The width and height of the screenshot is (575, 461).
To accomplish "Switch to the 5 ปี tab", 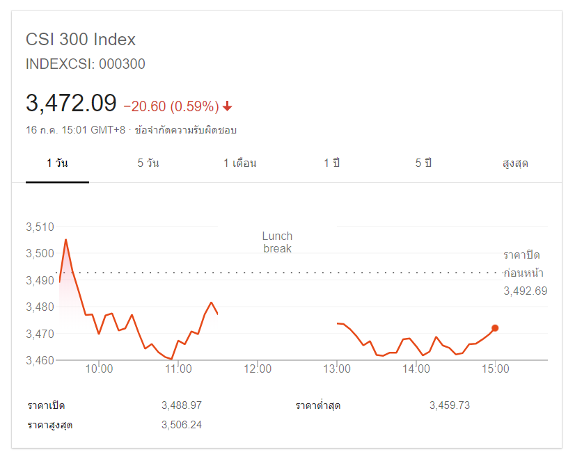I will [423, 163].
